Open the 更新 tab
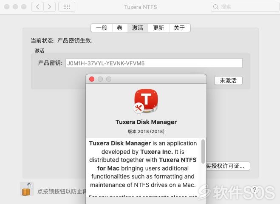The height and width of the screenshot is (204, 280). click(x=158, y=28)
